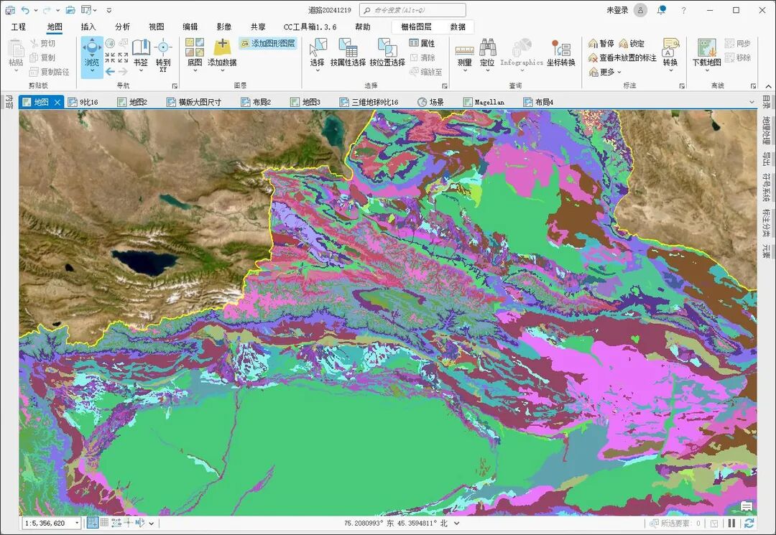Click the fixed zoom in arrows icon

coord(110,57)
